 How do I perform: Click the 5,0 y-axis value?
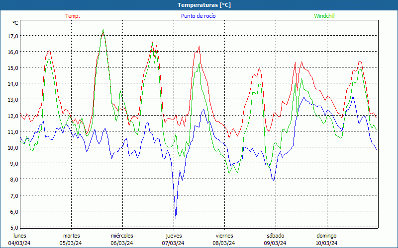[x=14, y=228]
